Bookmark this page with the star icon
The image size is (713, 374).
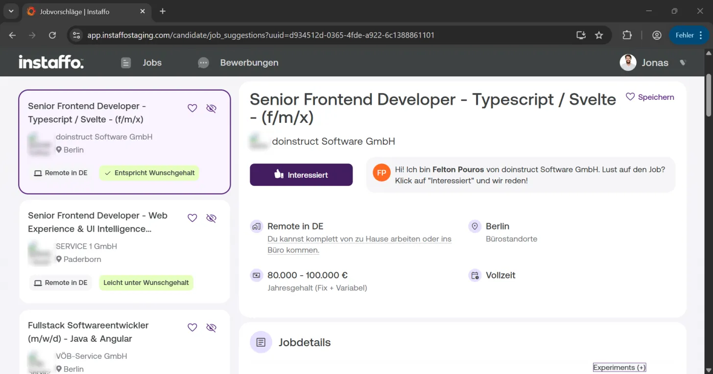(599, 35)
